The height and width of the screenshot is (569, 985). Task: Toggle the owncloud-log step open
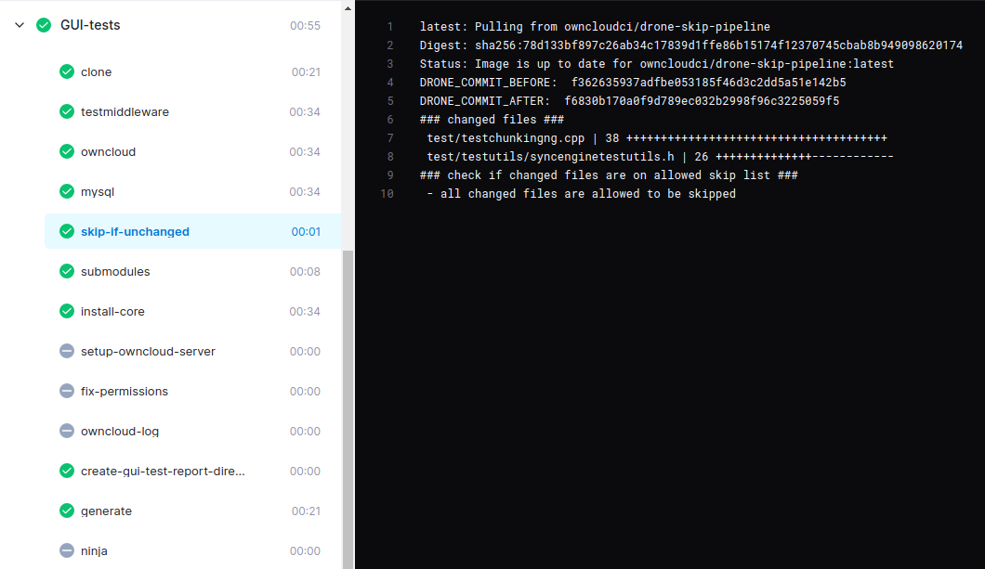[x=122, y=431]
